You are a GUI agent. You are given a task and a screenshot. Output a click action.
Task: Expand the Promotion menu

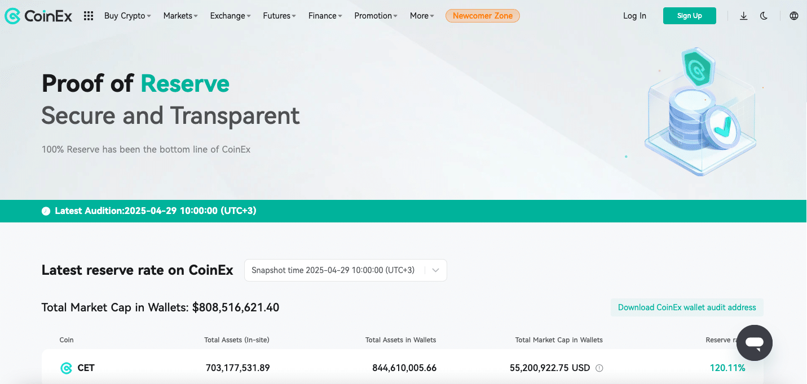[x=376, y=16]
